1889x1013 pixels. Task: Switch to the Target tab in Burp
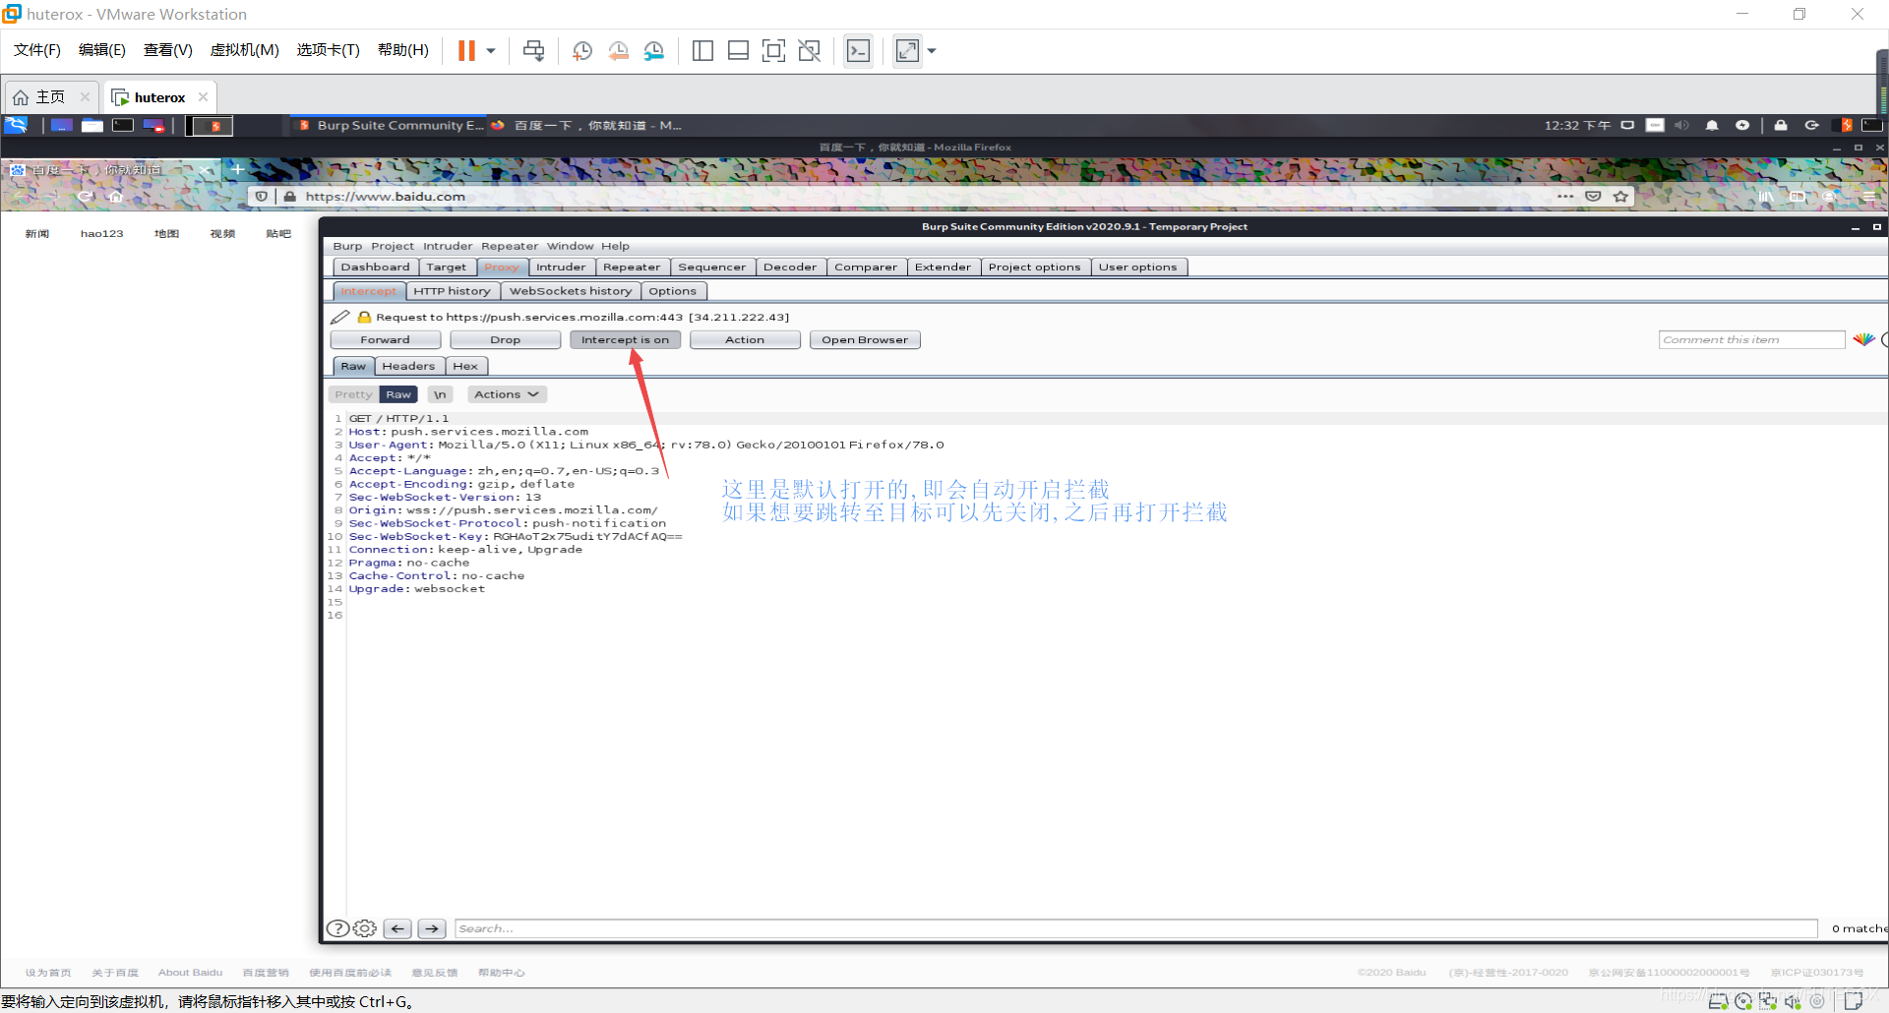click(x=447, y=267)
